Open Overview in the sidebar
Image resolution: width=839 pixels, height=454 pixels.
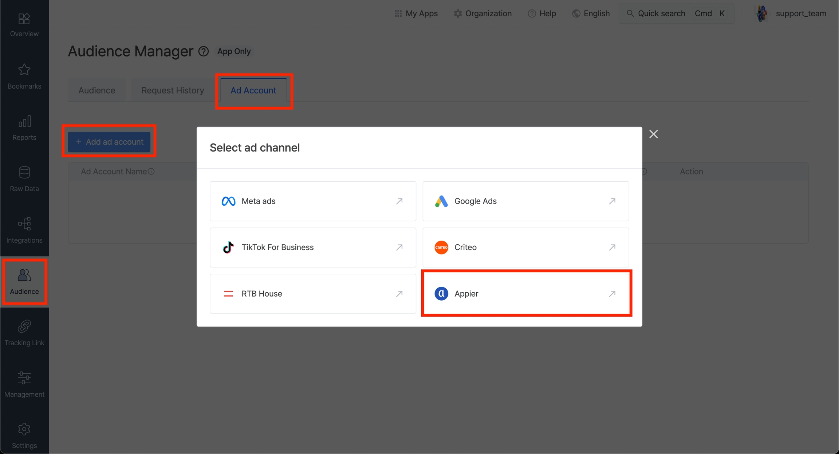pyautogui.click(x=24, y=25)
